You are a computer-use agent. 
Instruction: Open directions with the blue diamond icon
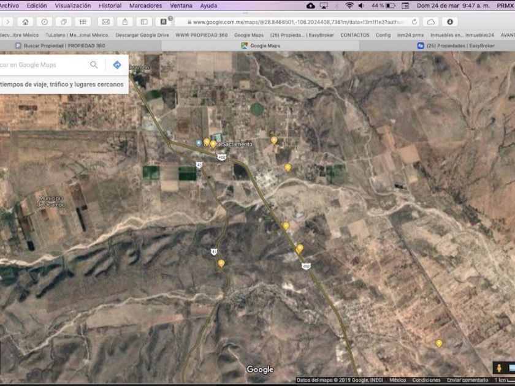click(116, 65)
